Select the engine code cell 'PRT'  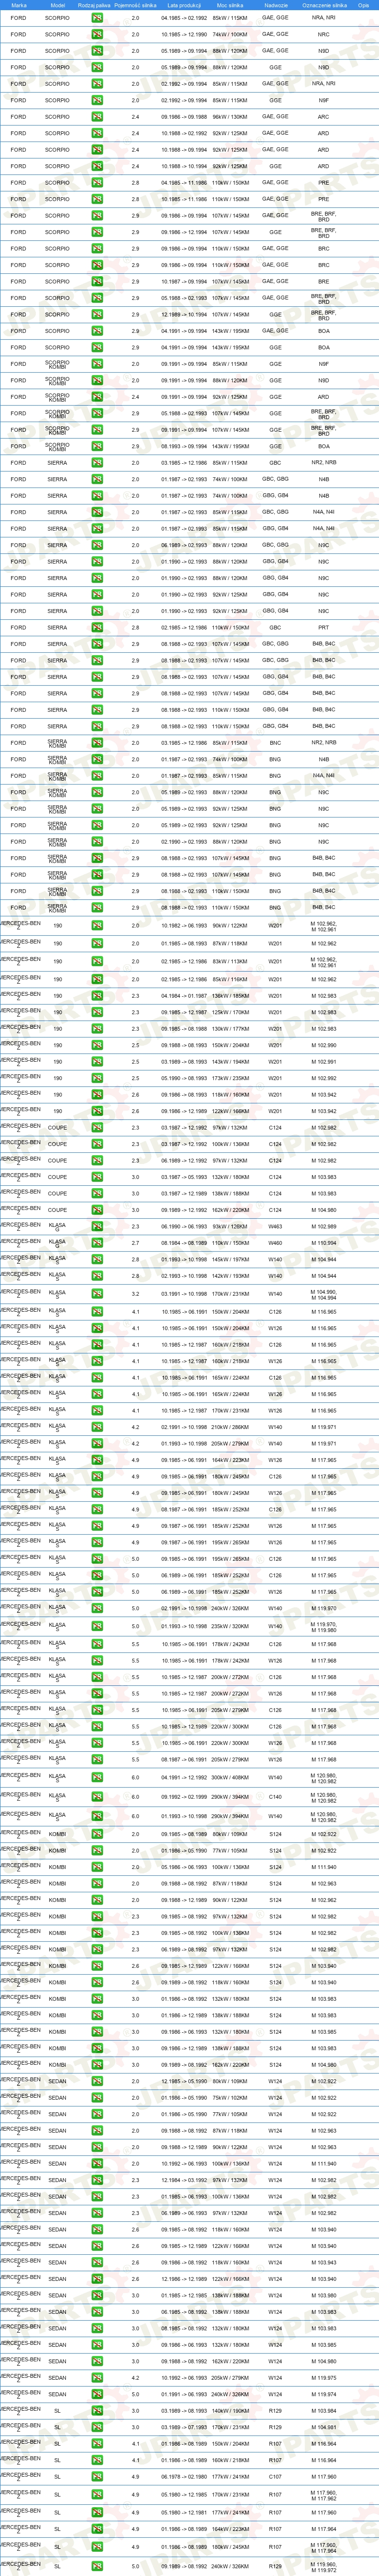pos(324,628)
